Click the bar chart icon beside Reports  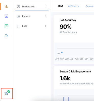[19, 16]
